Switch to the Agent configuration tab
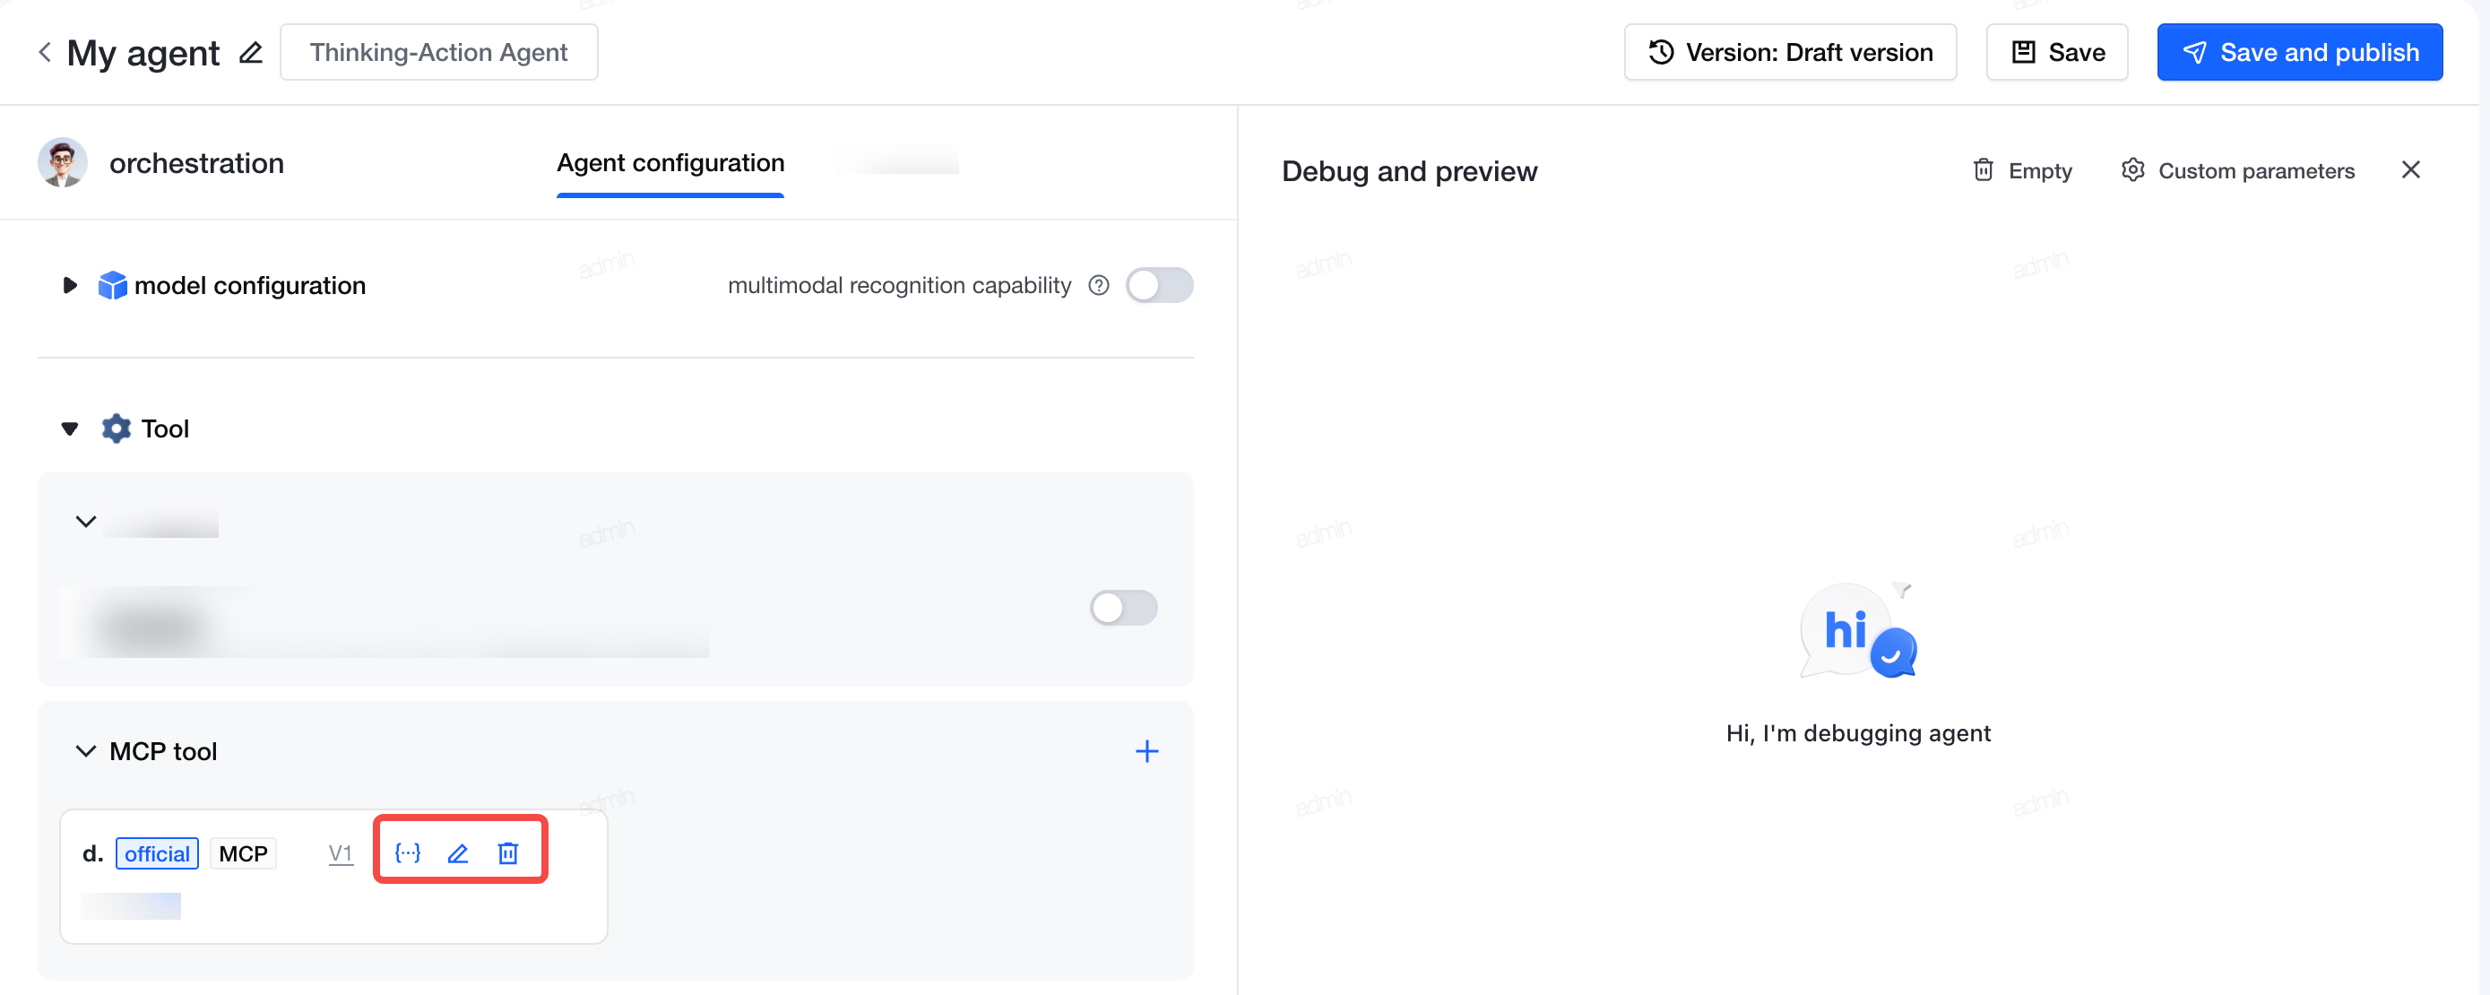Screen dimensions: 2490x995 click(x=670, y=162)
